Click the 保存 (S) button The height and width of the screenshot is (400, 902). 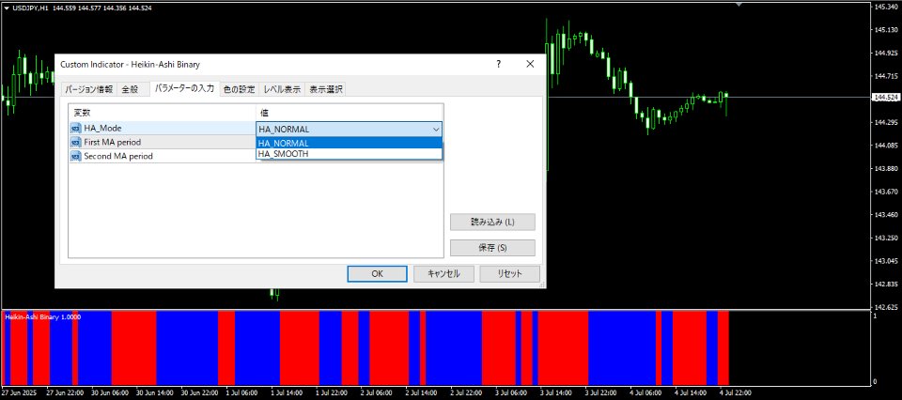[x=492, y=248]
